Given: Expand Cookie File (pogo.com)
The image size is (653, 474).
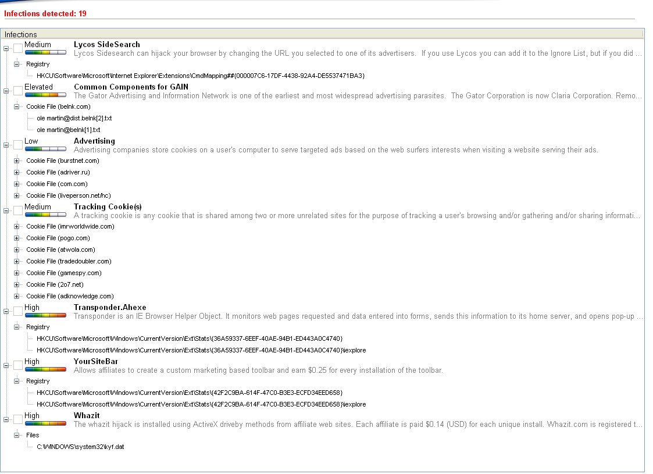Looking at the screenshot, I should tap(17, 238).
